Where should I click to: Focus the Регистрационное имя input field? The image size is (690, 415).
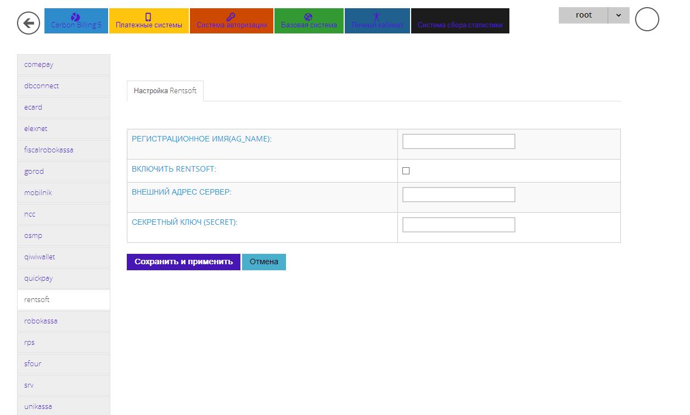pyautogui.click(x=458, y=141)
